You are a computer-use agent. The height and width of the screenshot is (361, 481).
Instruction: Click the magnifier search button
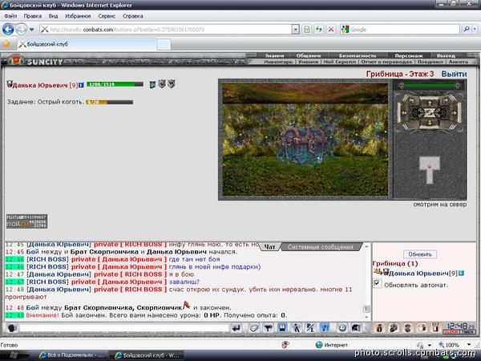467,30
